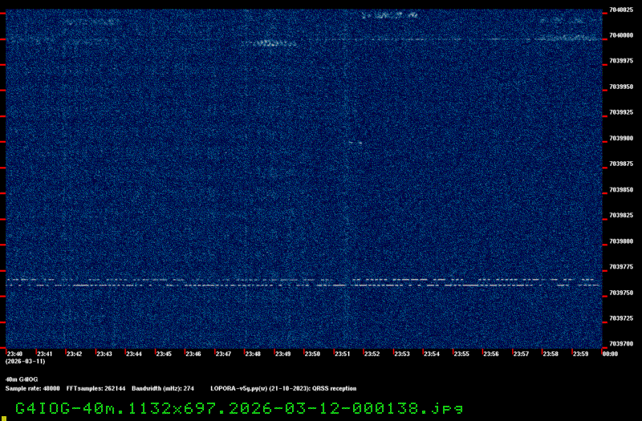Choose the 23:47 time label
Viewport: 642px width, 421px height.
click(x=223, y=354)
